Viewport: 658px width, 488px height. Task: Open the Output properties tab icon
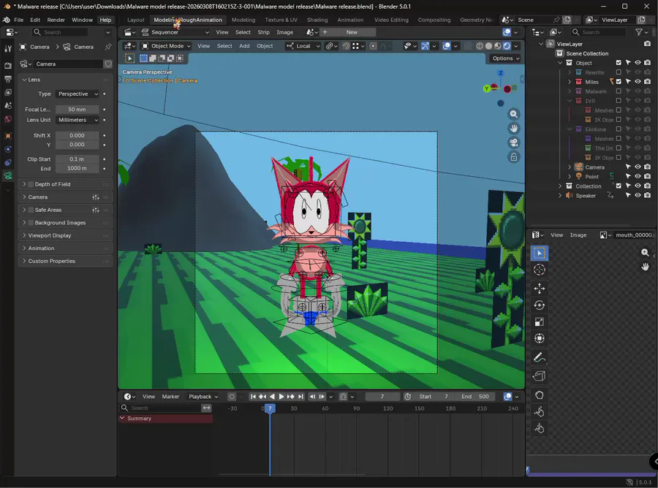pos(7,79)
